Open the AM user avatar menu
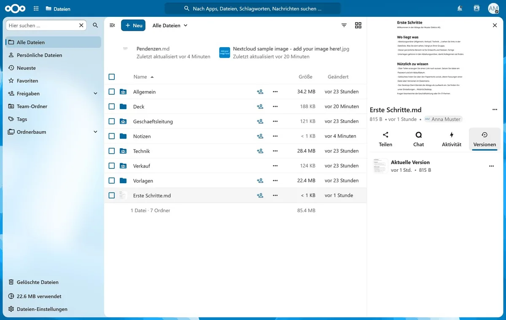Image resolution: width=506 pixels, height=320 pixels. coord(493,8)
